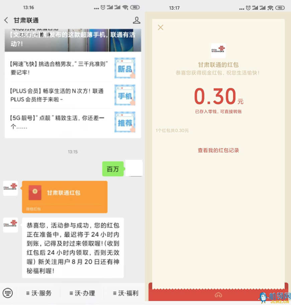Image resolution: width=291 pixels, height=305 pixels.
Task: Tap the Unicom avatar beside the 恭喜您 message
Action: (x=10, y=225)
